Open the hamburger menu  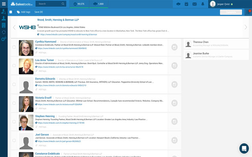point(4,4)
